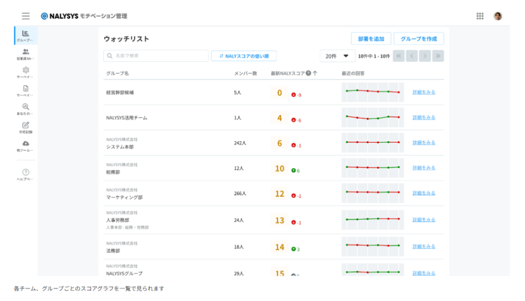Click the メンバー数 column header
The height and width of the screenshot is (301, 525).
click(x=245, y=73)
